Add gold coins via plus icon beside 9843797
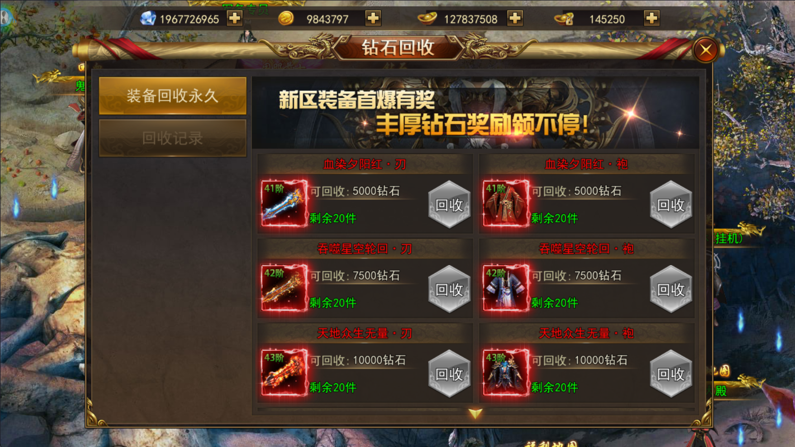The height and width of the screenshot is (447, 795). pyautogui.click(x=373, y=18)
